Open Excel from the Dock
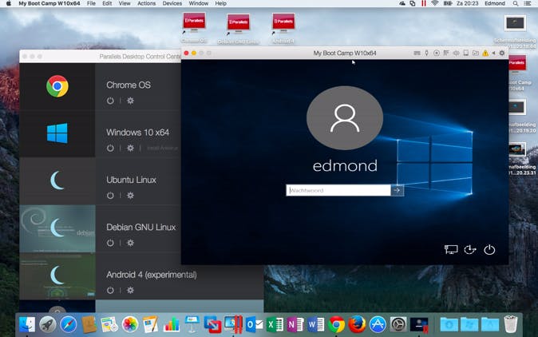 coord(275,324)
